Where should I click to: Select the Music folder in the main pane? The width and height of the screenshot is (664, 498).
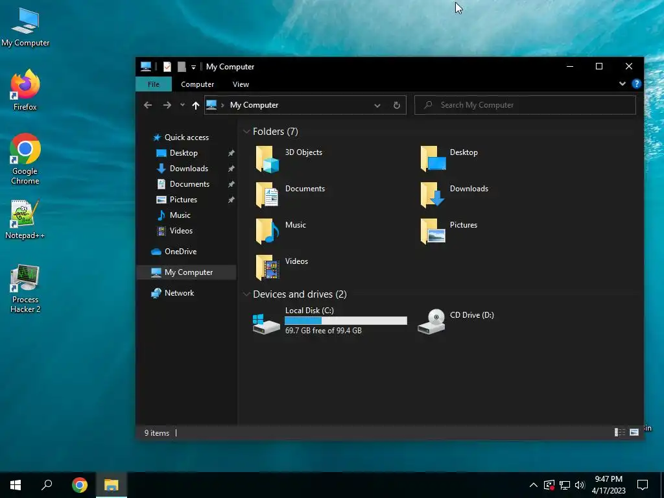click(x=281, y=231)
